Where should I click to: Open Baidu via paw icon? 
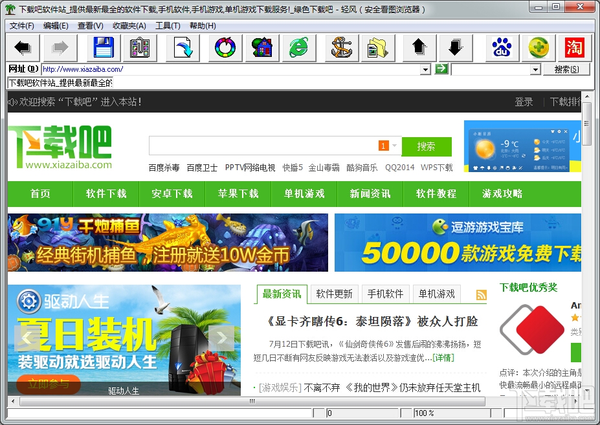(502, 48)
